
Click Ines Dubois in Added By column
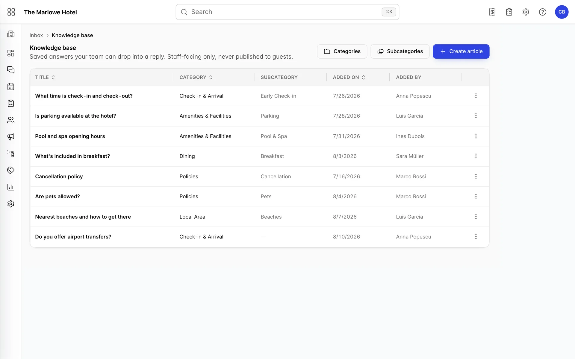click(x=410, y=136)
